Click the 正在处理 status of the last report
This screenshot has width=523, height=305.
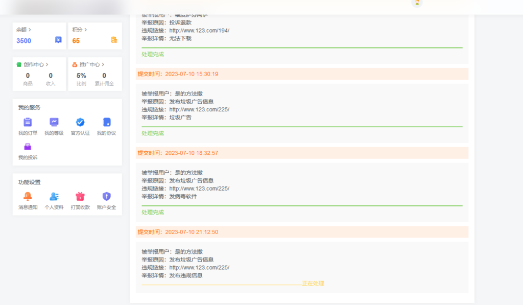pyautogui.click(x=313, y=284)
